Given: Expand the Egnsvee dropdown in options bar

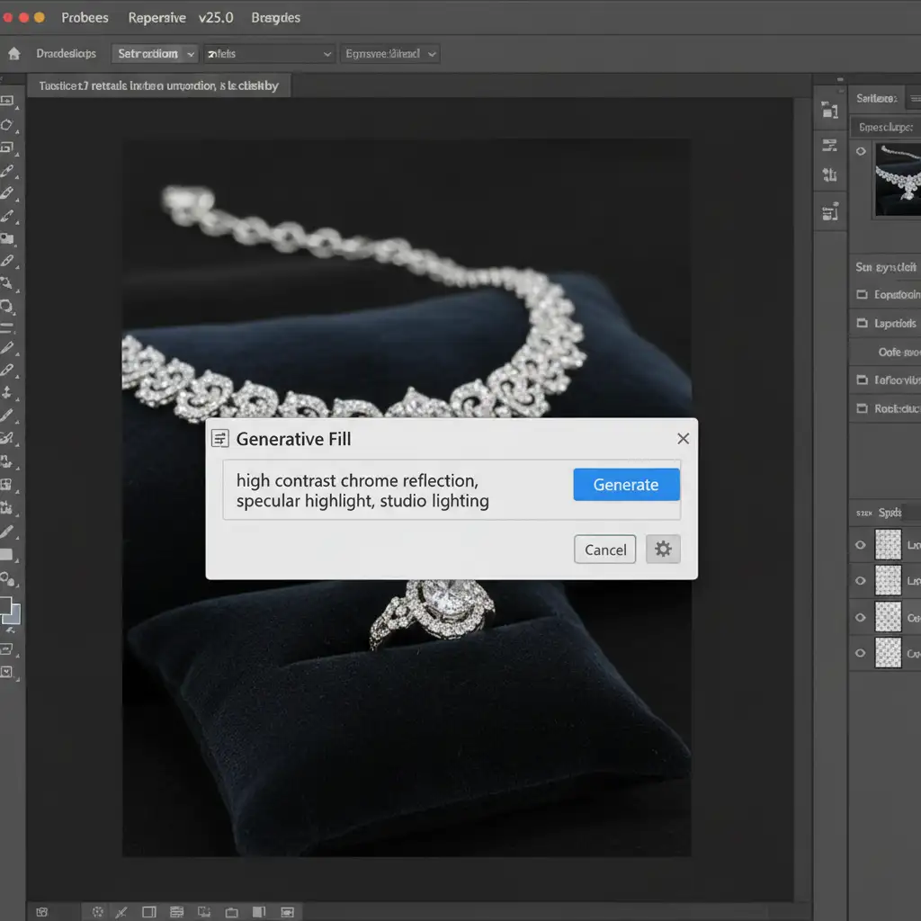Looking at the screenshot, I should point(390,54).
